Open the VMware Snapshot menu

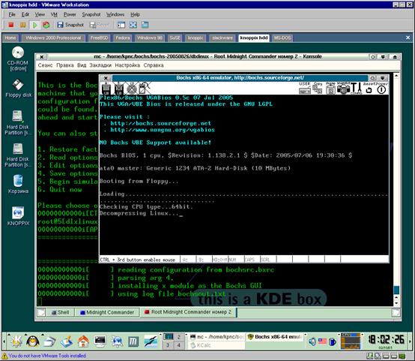coord(91,14)
